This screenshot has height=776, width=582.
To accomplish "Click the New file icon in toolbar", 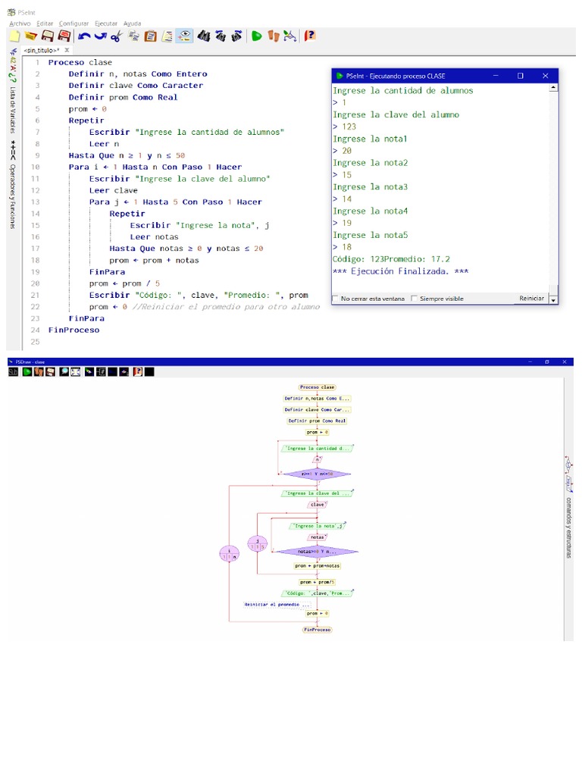I will 14,36.
